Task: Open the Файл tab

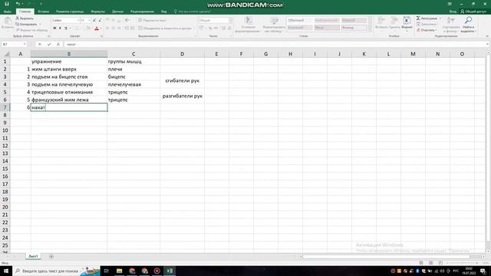Action: pyautogui.click(x=8, y=11)
